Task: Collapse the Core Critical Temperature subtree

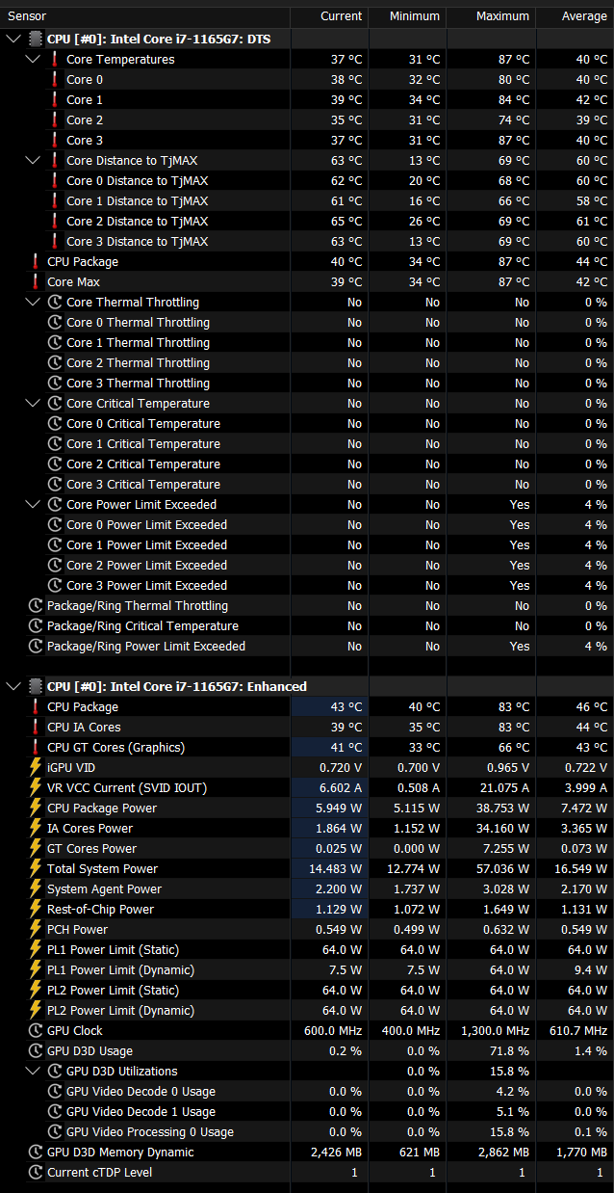Action: 33,403
